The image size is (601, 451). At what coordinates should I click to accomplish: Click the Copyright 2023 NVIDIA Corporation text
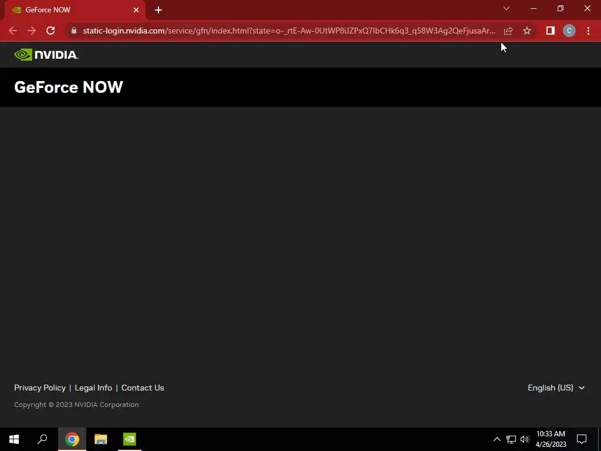[x=76, y=405]
